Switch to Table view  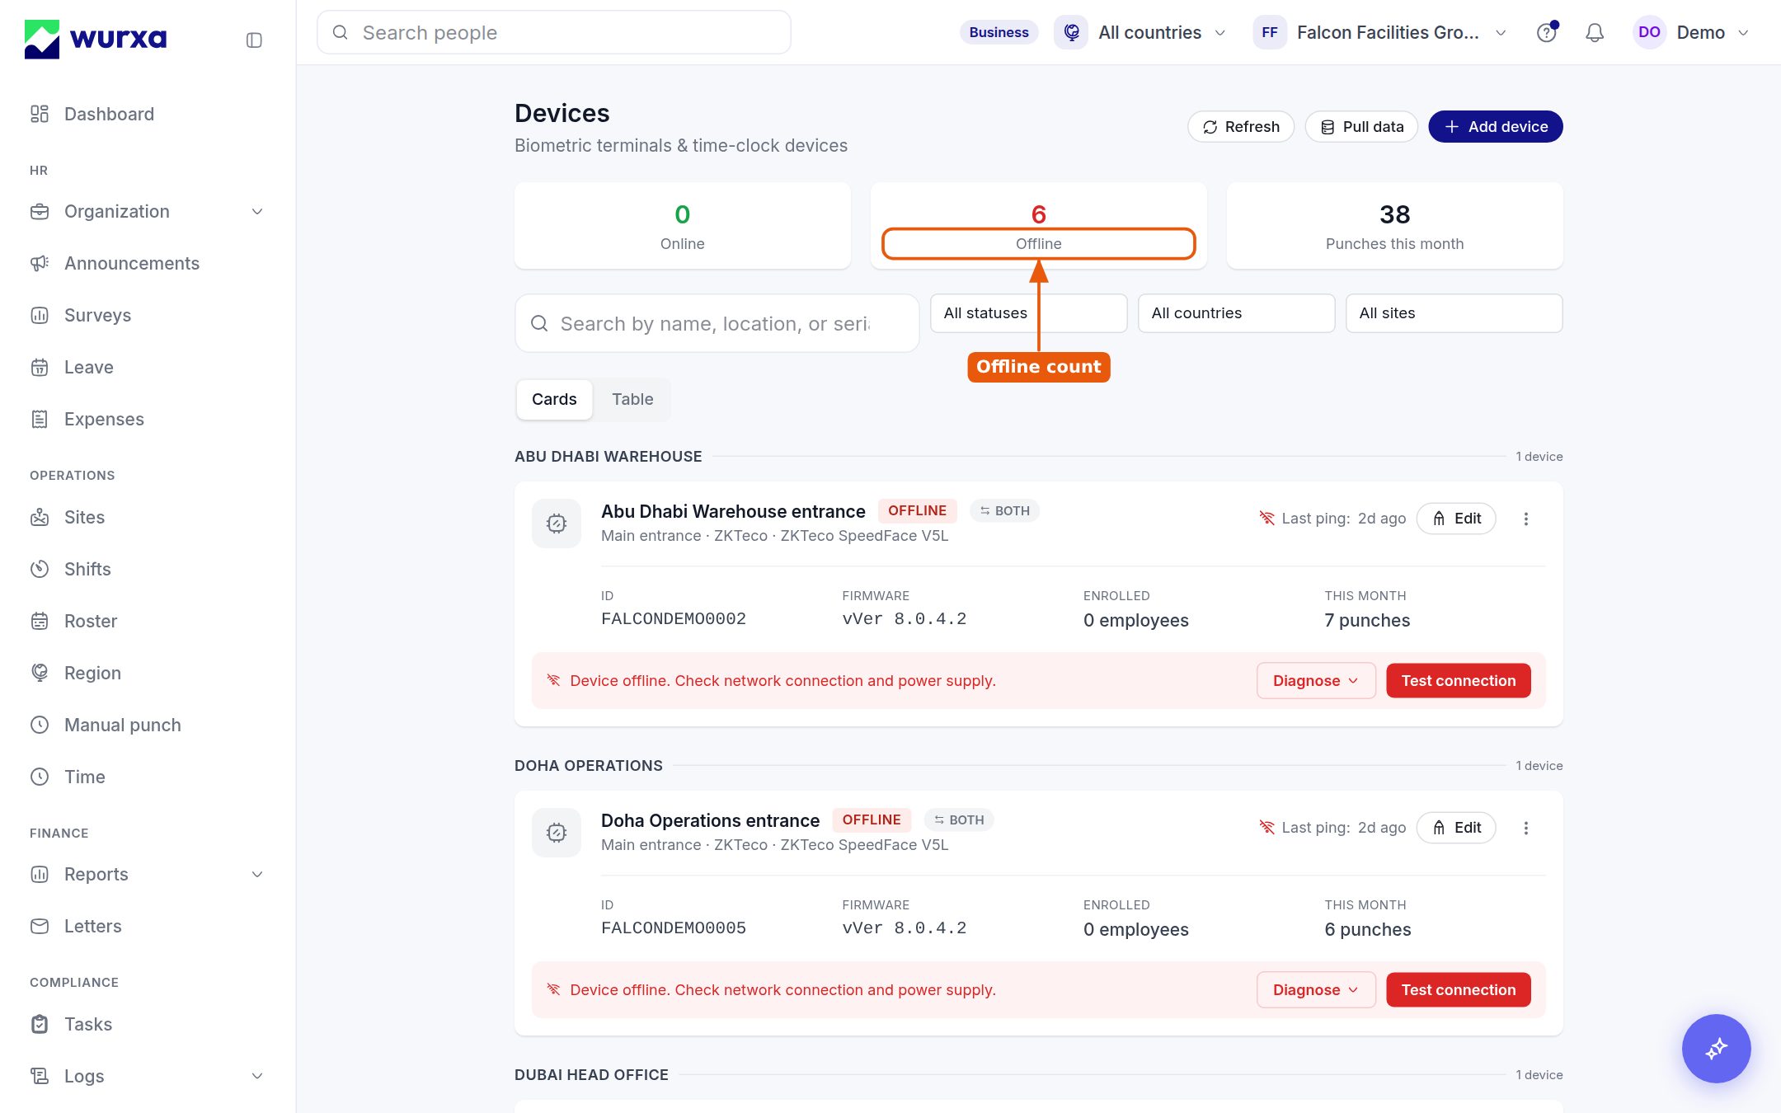coord(632,399)
